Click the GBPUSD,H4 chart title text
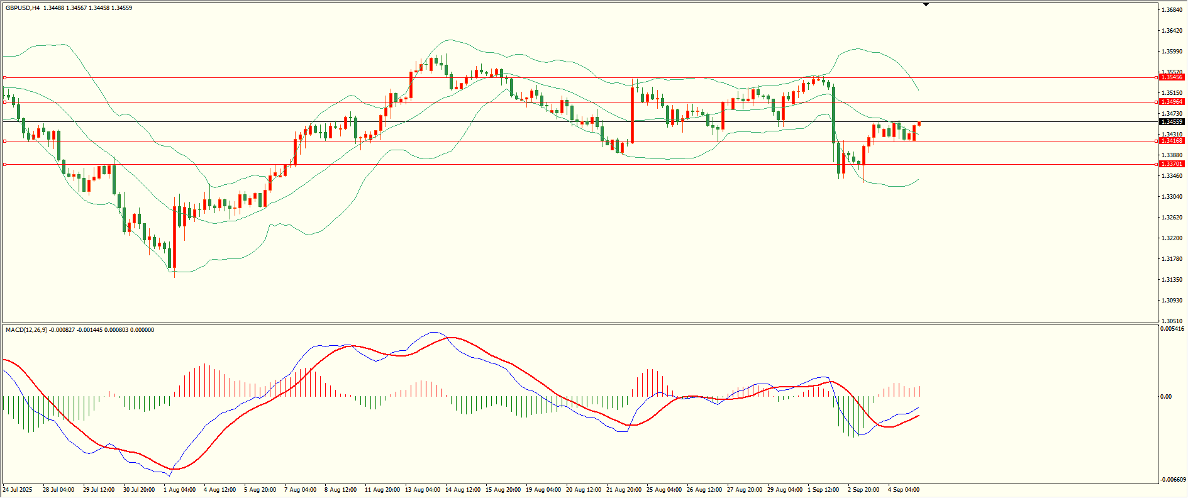1188x498 pixels. [x=23, y=8]
